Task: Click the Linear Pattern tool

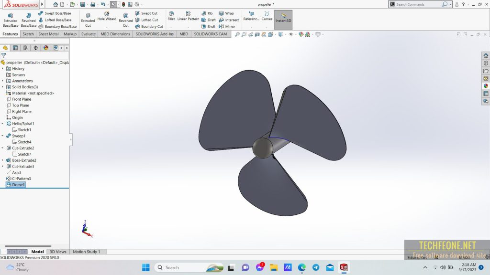Action: 188,16
